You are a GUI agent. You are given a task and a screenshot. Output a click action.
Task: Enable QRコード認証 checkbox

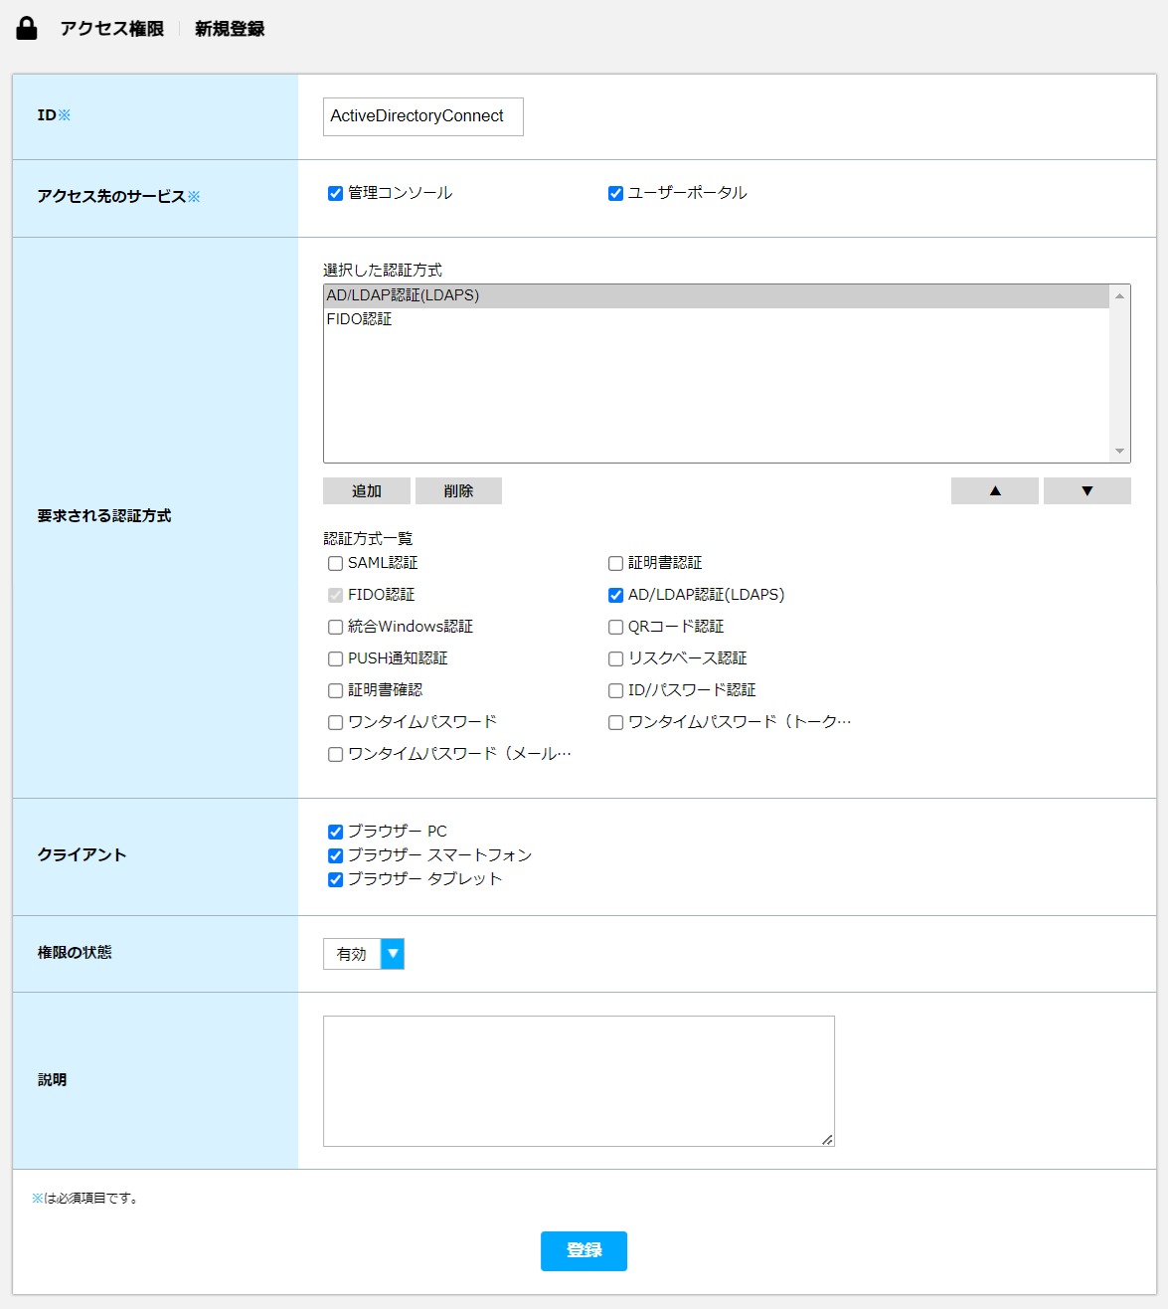[616, 628]
